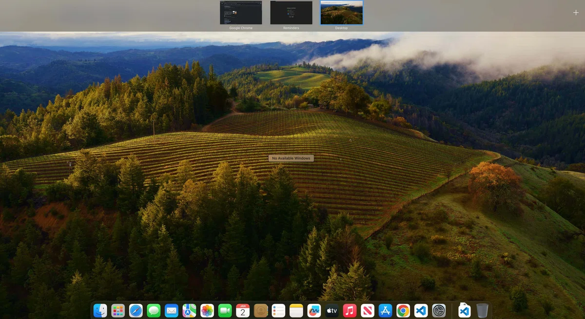Viewport: 585px width, 319px height.
Task: Launch Freeform from the dock
Action: pyautogui.click(x=314, y=310)
